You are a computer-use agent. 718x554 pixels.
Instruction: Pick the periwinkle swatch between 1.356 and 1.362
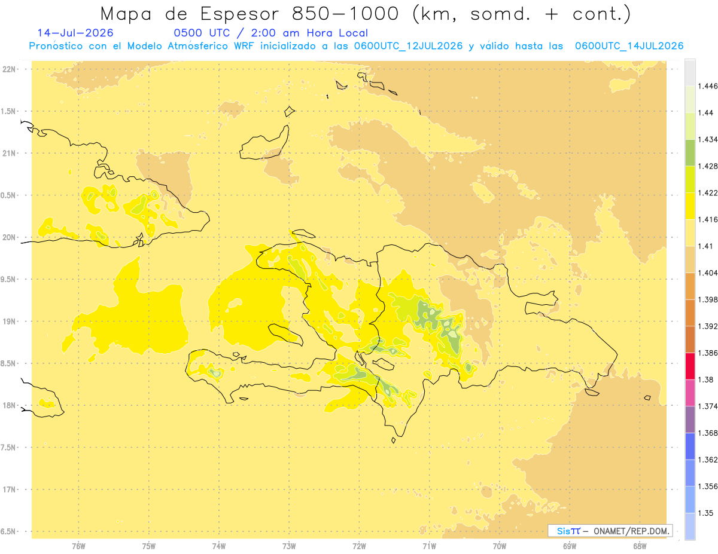coord(690,473)
